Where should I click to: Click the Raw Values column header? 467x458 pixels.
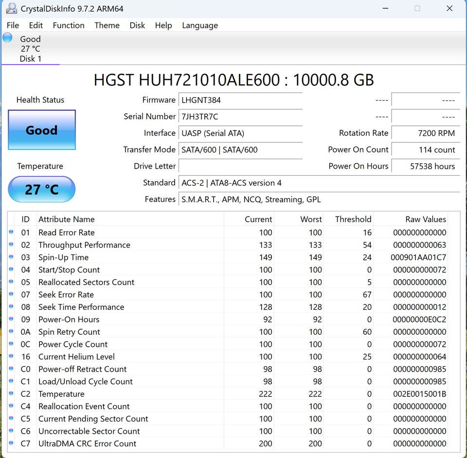click(x=425, y=220)
